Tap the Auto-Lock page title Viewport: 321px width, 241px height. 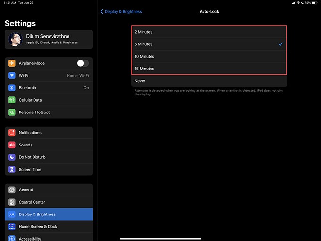click(x=209, y=12)
